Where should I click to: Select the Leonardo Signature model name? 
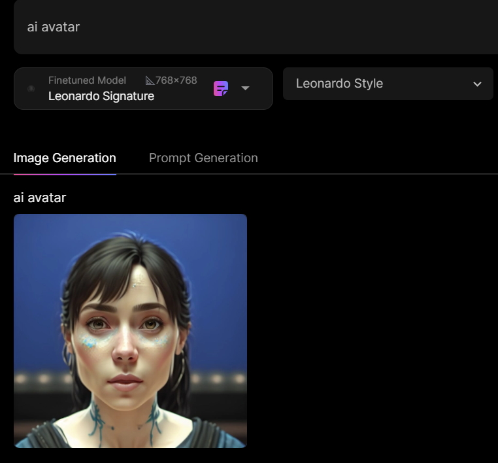pos(101,96)
